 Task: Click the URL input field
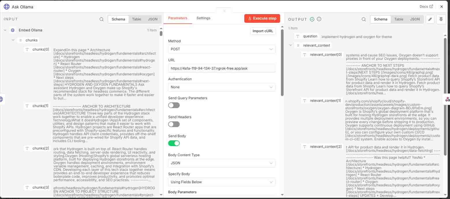click(x=222, y=68)
